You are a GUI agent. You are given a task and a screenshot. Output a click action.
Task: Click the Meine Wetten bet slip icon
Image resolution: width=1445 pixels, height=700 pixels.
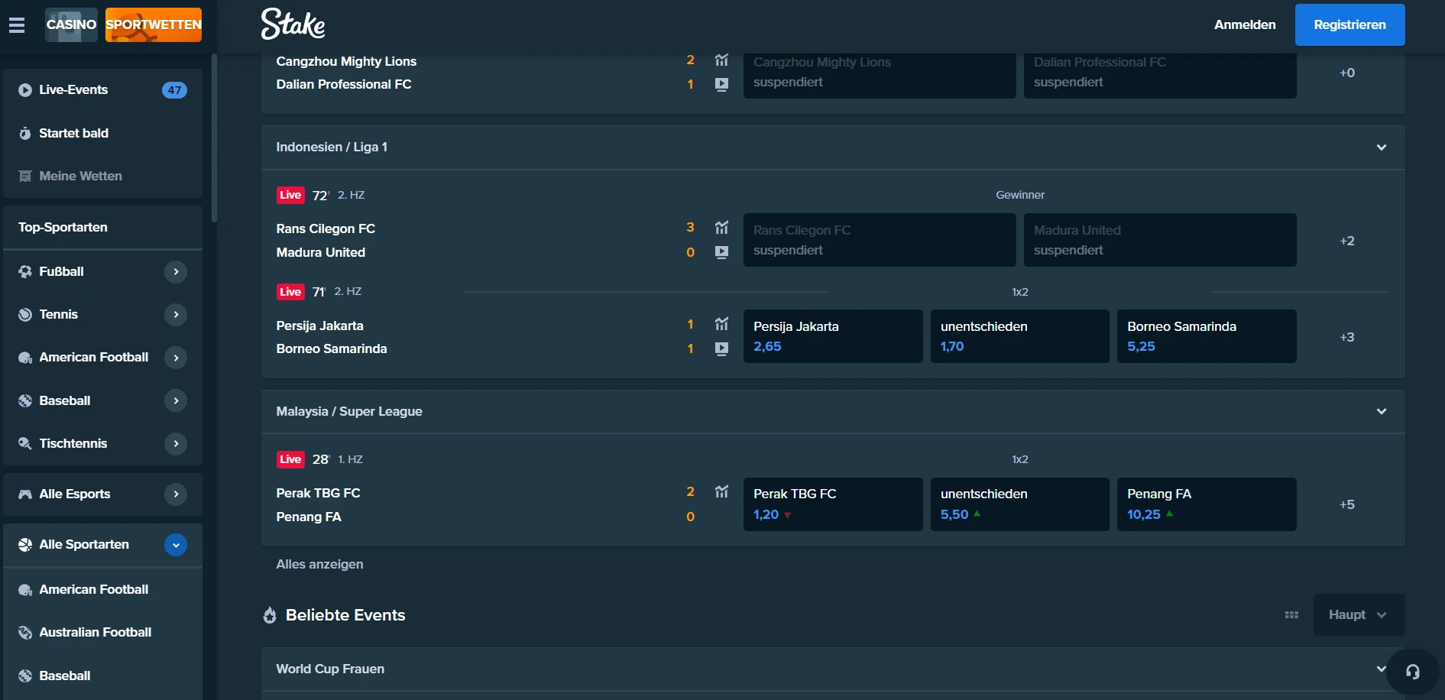pos(25,177)
